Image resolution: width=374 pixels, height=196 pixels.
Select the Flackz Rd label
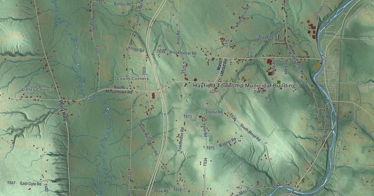pyautogui.click(x=214, y=112)
